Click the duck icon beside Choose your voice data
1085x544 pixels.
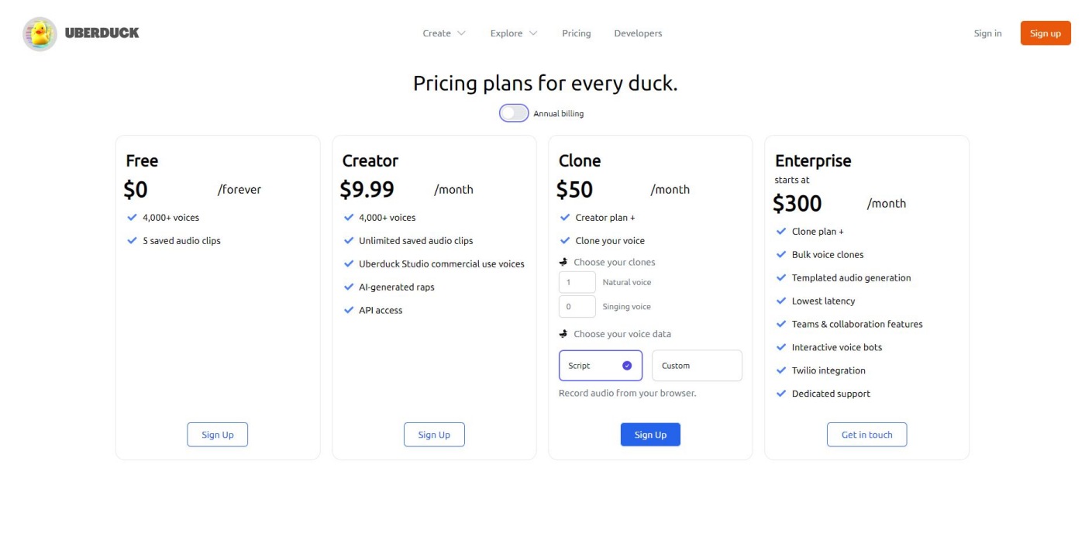[x=563, y=334]
